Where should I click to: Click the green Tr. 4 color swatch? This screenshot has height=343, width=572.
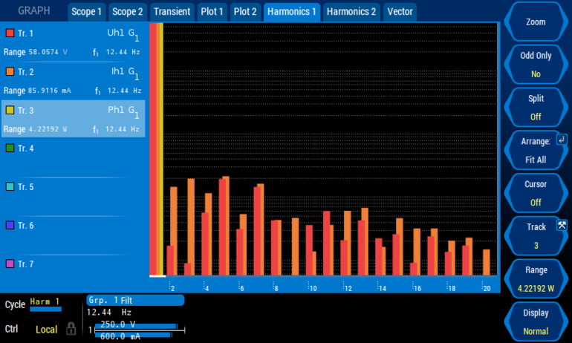pos(10,148)
